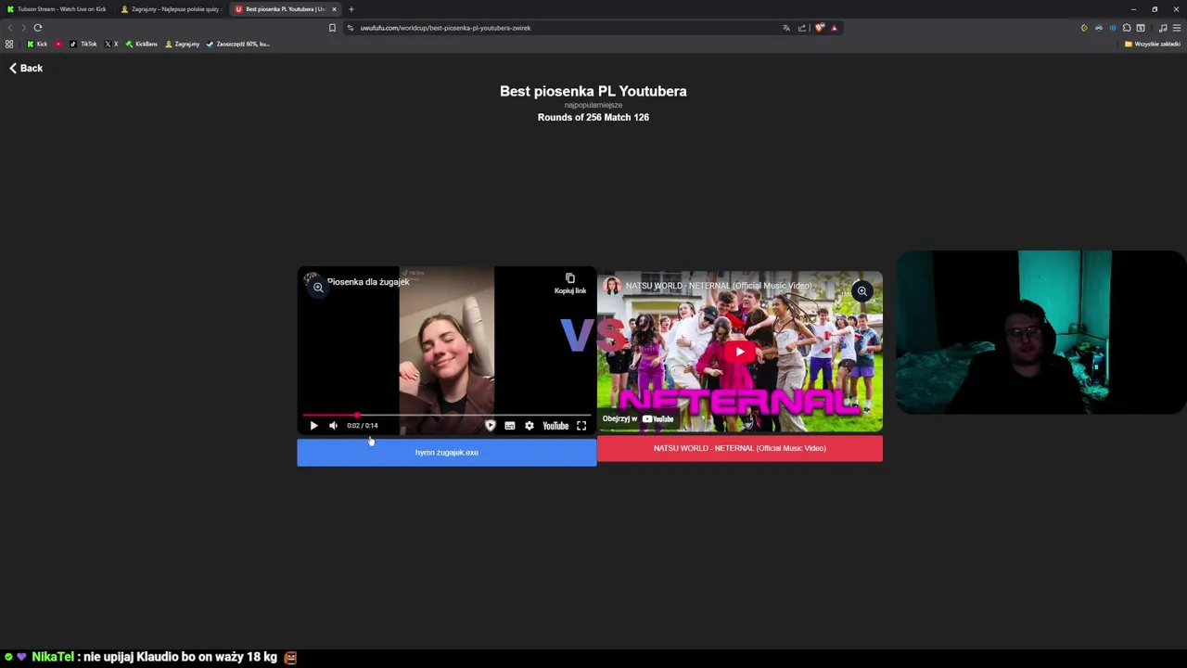The image size is (1187, 668).
Task: Click the shield play icon in left player
Action: [490, 426]
